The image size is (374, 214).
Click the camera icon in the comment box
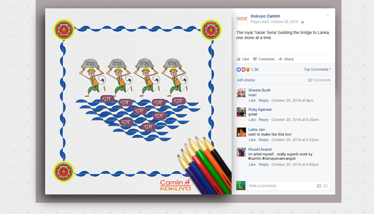(319, 186)
